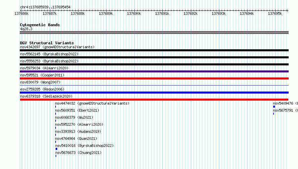This screenshot has width=298, height=169.
Task: Select the thick blue bar for esv2759285
Action: point(154,93)
